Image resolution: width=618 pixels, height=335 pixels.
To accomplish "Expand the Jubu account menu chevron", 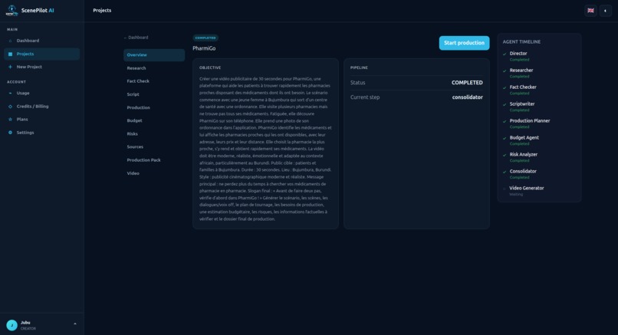I will (x=75, y=324).
